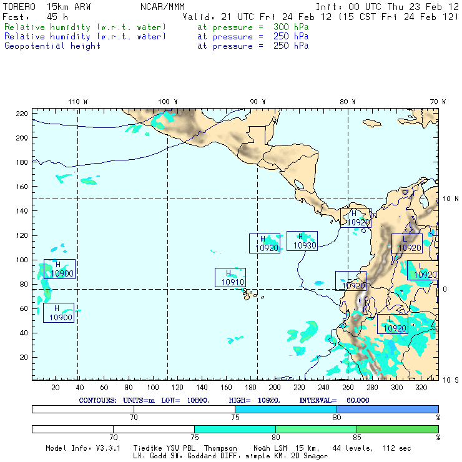This screenshot has width=462, height=462.
Task: Click the '85' label on lower colorbar
Action: pos(357,437)
